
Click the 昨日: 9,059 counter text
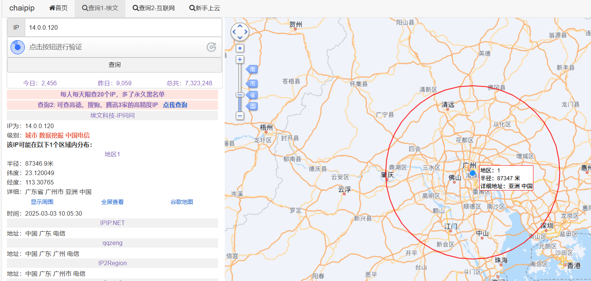point(115,83)
